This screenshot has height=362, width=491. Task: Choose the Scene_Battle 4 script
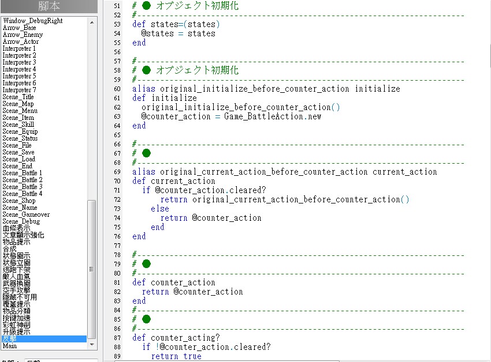23,194
